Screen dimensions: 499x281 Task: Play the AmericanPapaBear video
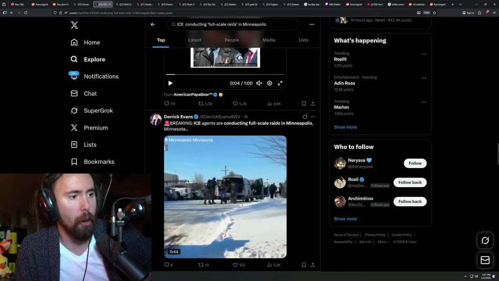coord(170,83)
